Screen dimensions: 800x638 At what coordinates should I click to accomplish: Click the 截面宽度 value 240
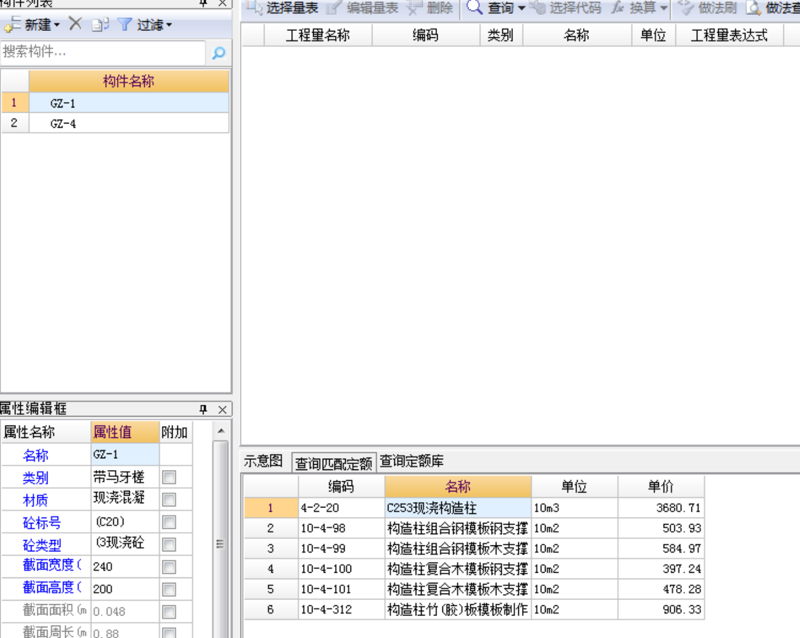coord(125,566)
